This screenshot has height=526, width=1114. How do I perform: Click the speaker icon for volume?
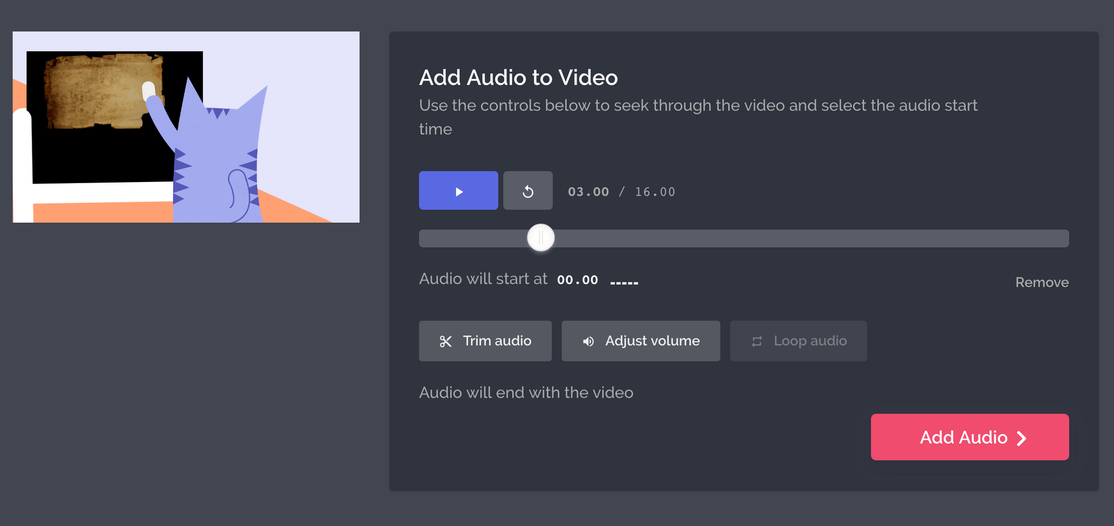[588, 341]
